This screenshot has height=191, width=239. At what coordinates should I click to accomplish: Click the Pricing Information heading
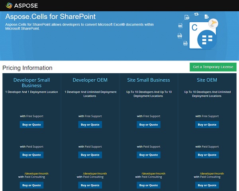(27, 68)
